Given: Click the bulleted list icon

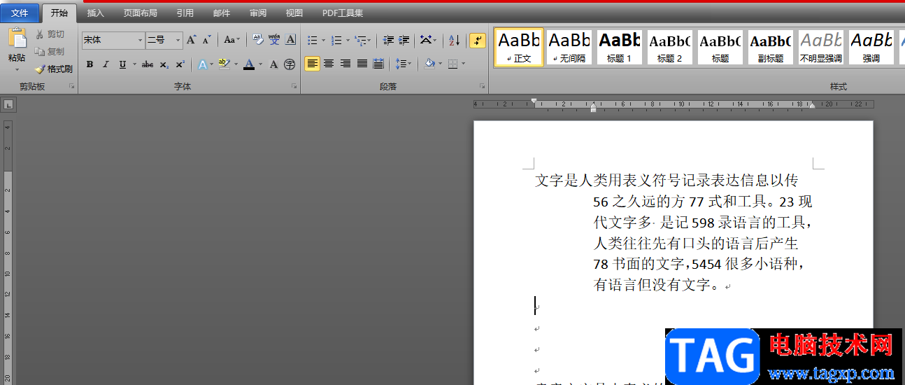Looking at the screenshot, I should pyautogui.click(x=312, y=40).
